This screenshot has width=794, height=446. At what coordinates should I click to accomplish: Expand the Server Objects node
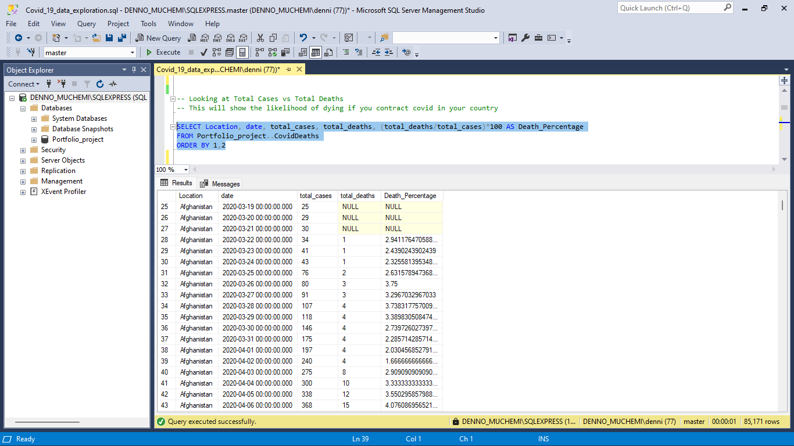pos(23,160)
